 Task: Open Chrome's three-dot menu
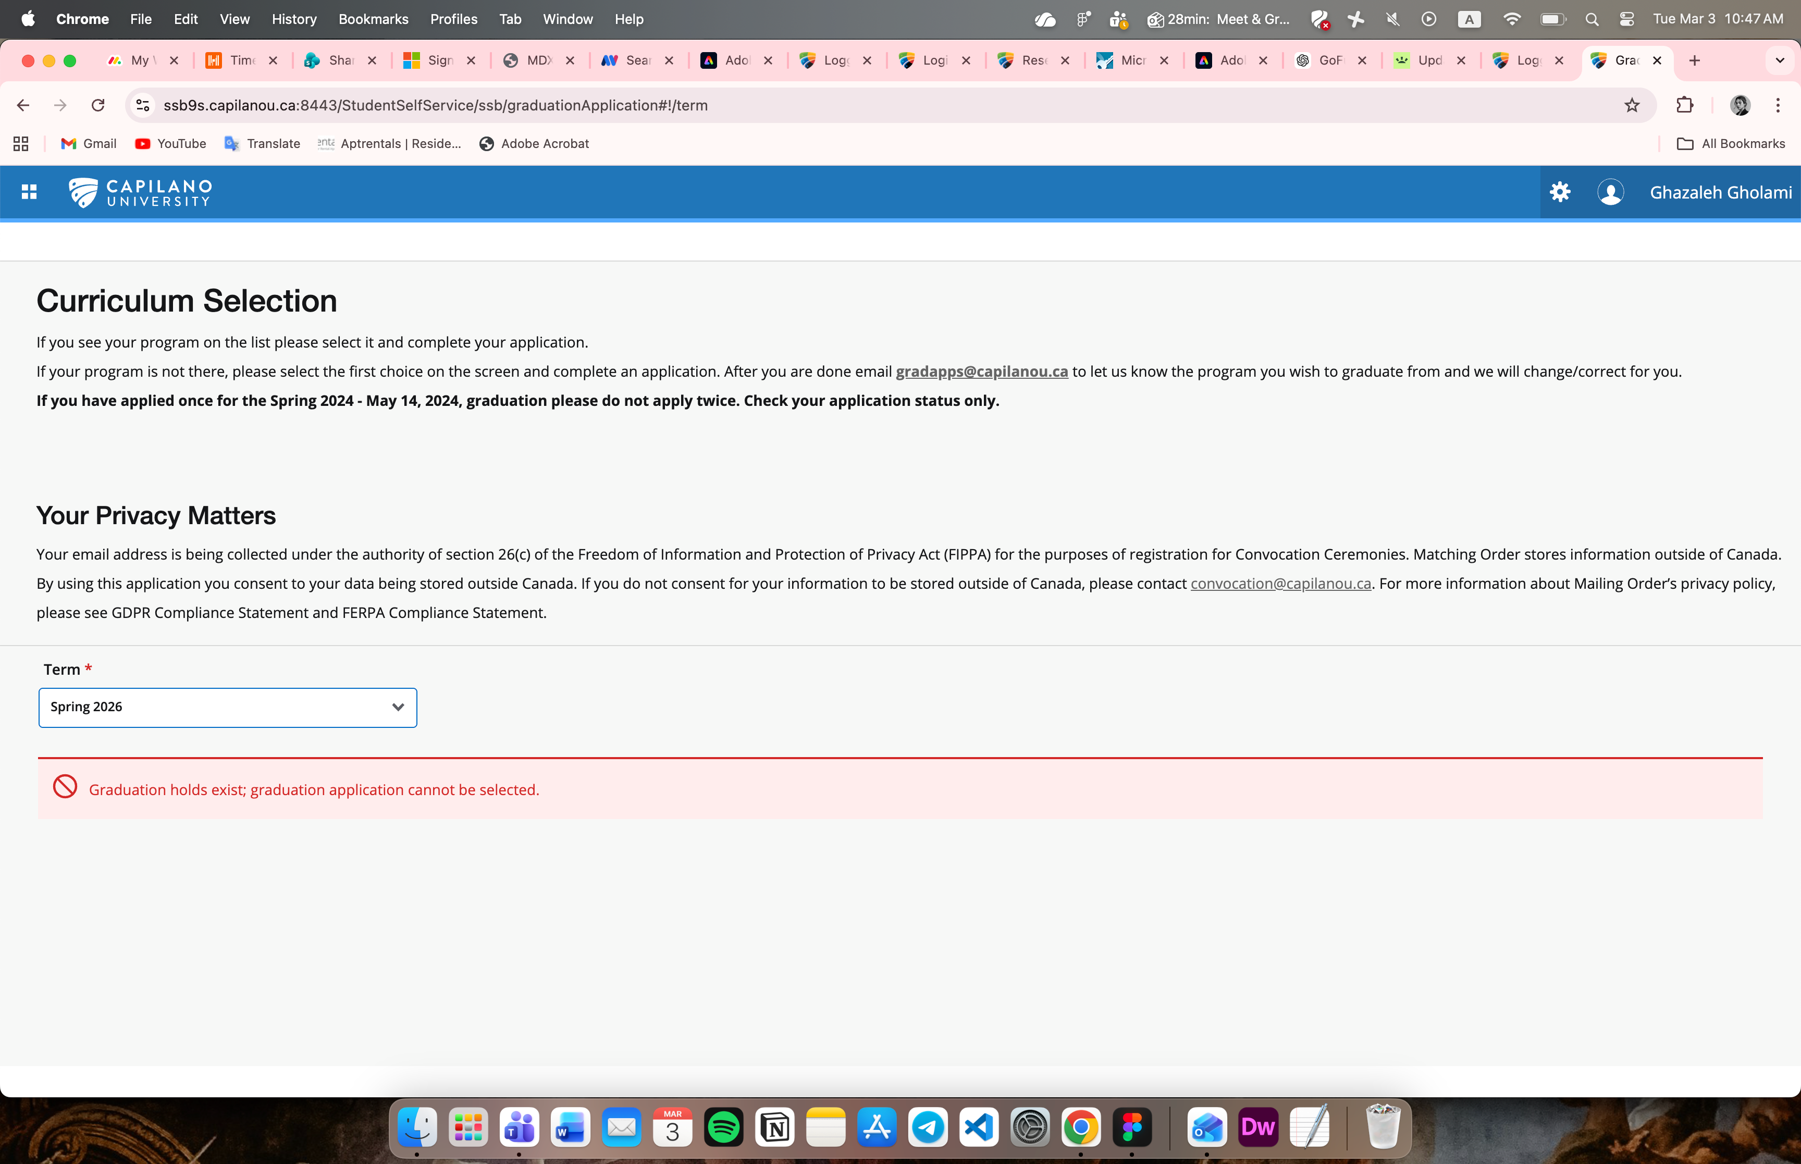(x=1778, y=105)
